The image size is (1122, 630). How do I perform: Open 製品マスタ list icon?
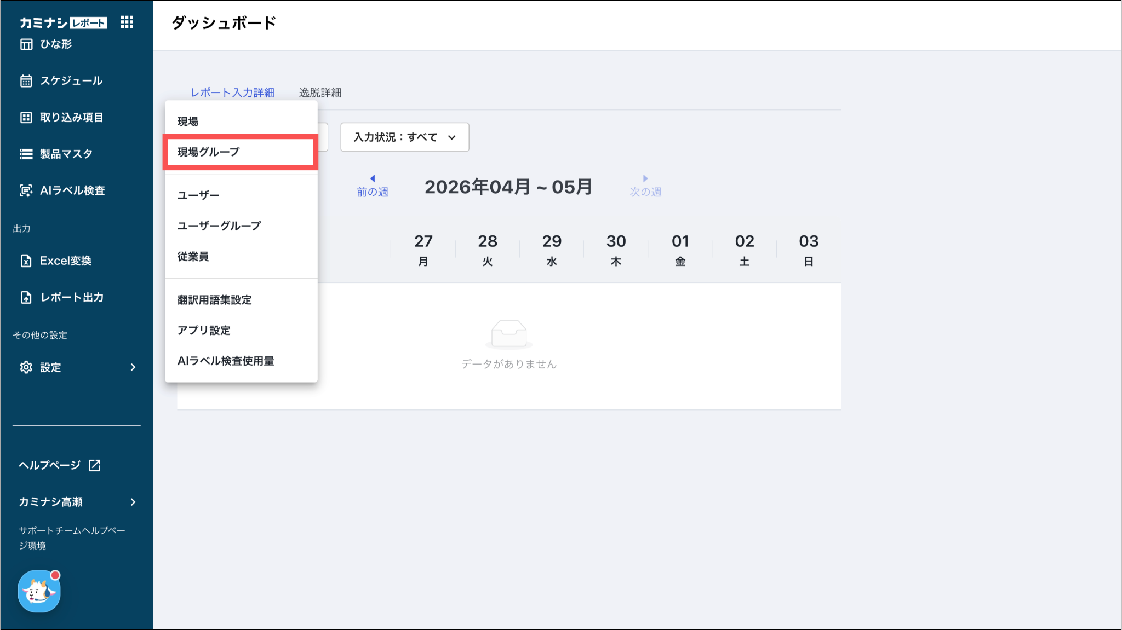(26, 154)
